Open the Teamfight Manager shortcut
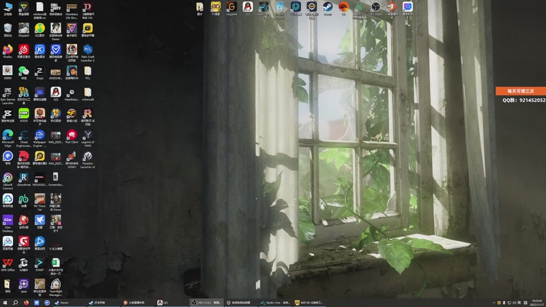Viewport: 546px width, 307px height. click(x=56, y=287)
